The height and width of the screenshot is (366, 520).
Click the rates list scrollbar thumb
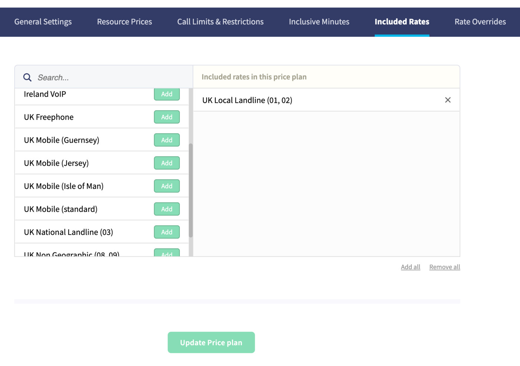point(191,190)
